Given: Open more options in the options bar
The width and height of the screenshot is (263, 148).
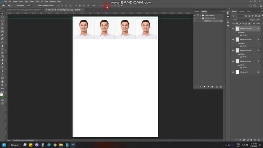Looking at the screenshot, I should click(x=94, y=5).
